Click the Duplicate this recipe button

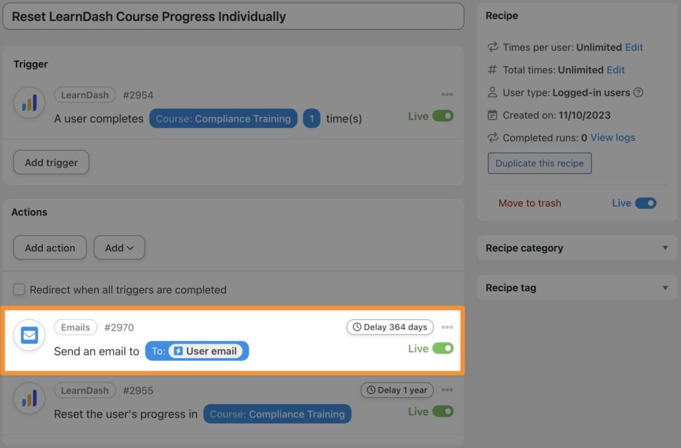540,163
